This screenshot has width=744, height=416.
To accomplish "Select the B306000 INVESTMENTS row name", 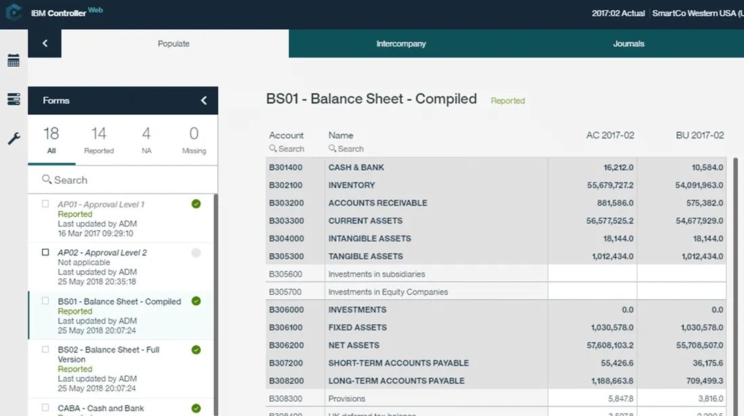I will [357, 309].
